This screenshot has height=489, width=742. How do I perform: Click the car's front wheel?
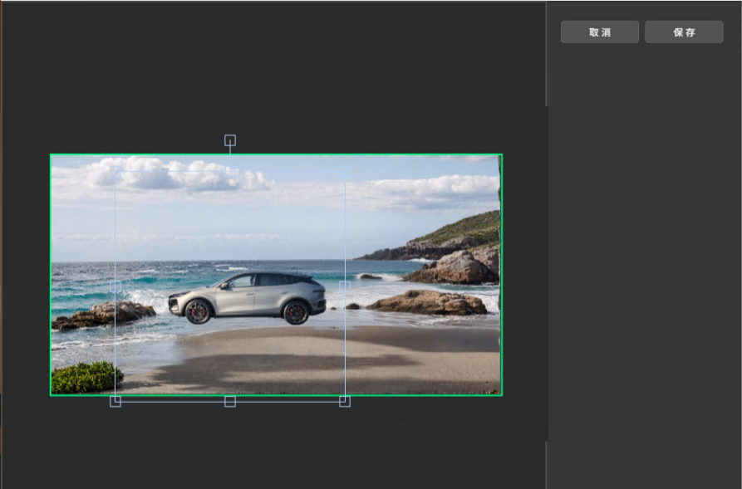198,311
